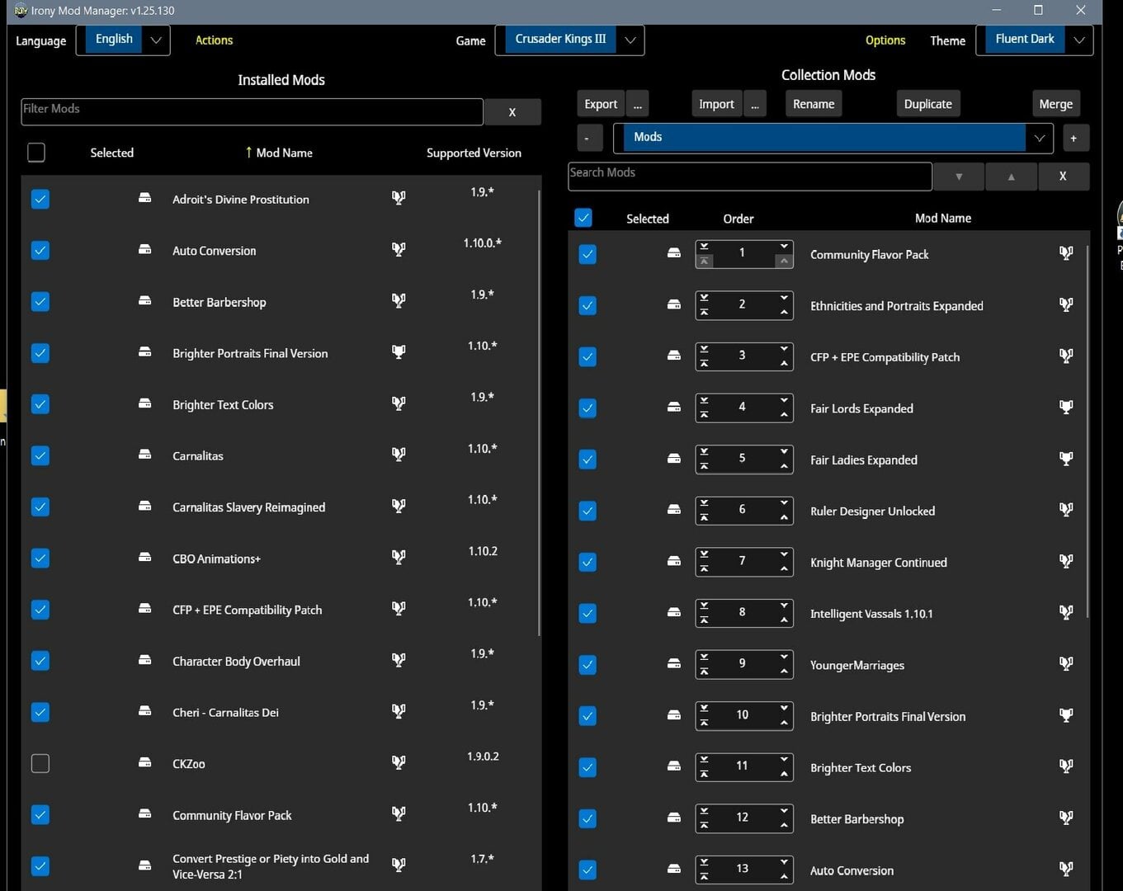Viewport: 1123px width, 891px height.
Task: Open the Options menu
Action: [x=885, y=40]
